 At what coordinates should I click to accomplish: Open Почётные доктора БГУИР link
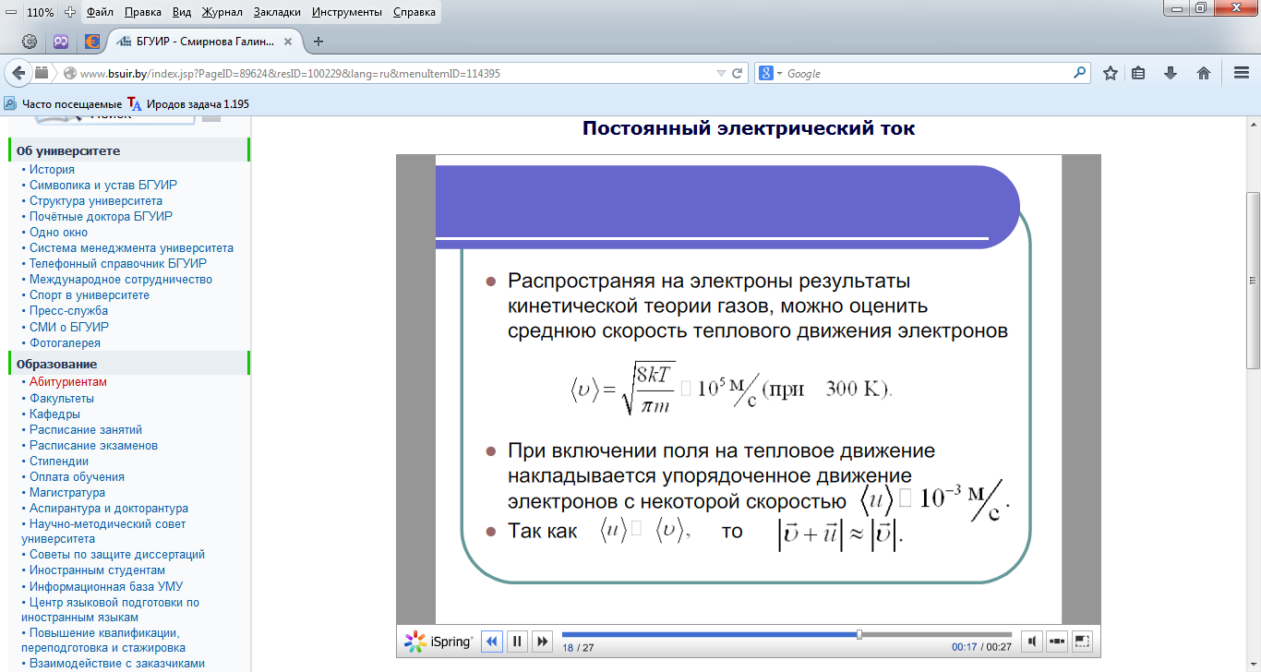[x=101, y=217]
